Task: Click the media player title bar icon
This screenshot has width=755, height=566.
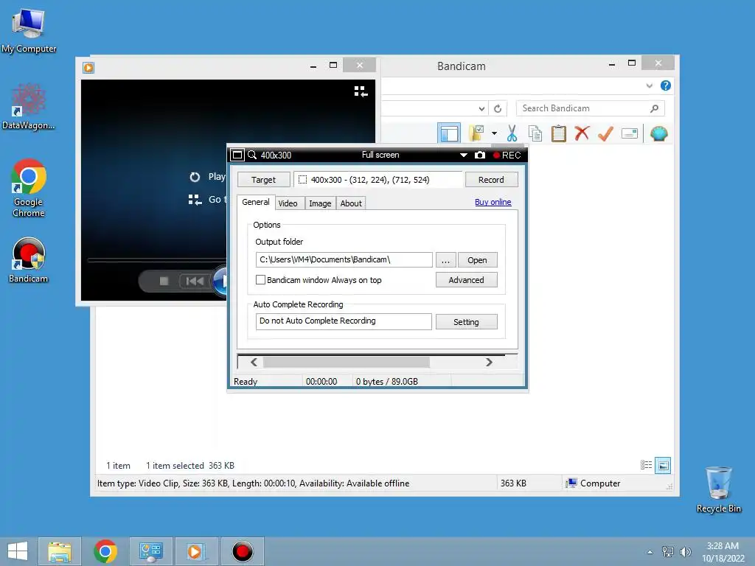Action: point(88,67)
